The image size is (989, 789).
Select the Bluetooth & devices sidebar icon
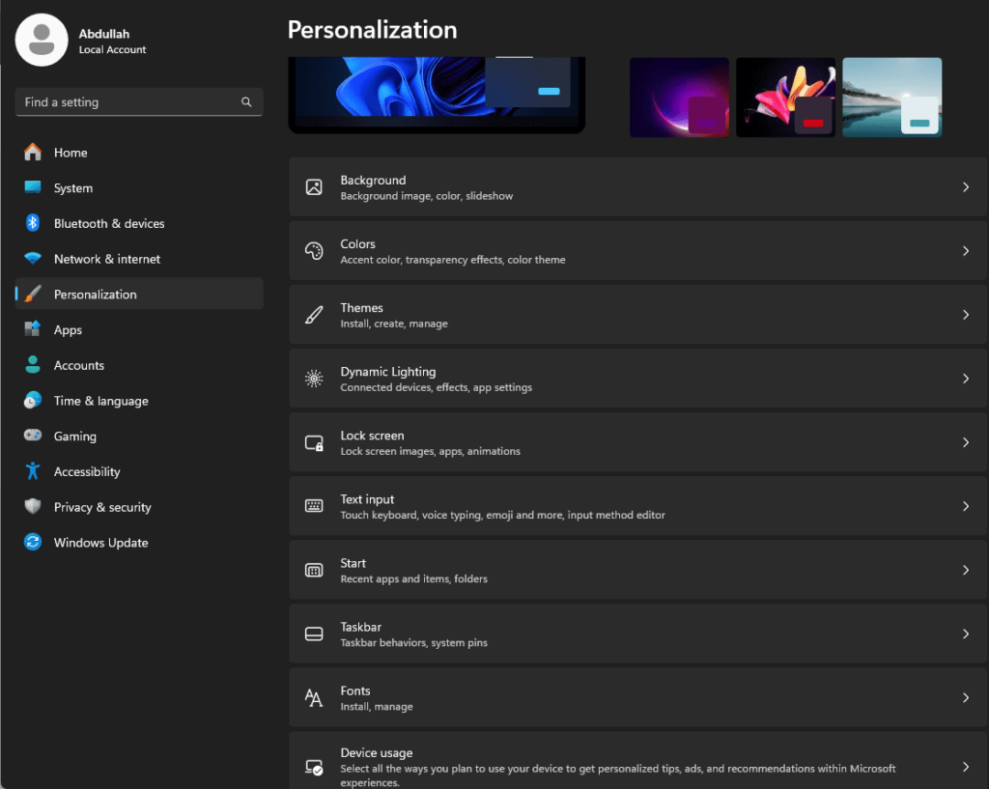point(32,223)
